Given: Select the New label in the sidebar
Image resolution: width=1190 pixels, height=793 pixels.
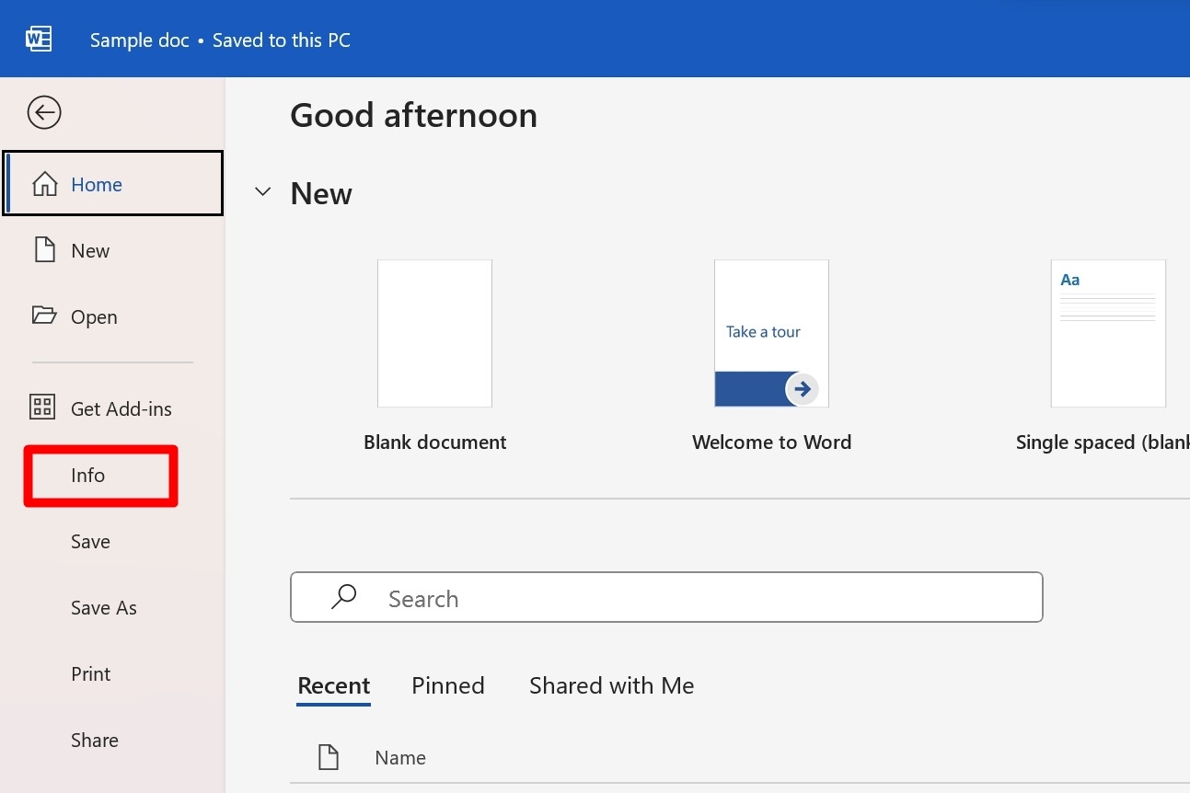Looking at the screenshot, I should point(90,251).
